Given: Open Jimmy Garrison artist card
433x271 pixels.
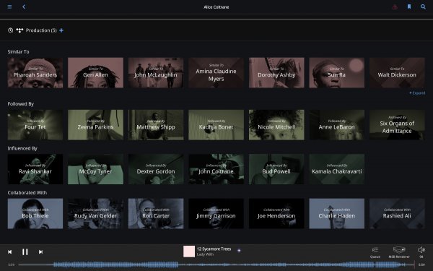Looking at the screenshot, I should tap(216, 213).
